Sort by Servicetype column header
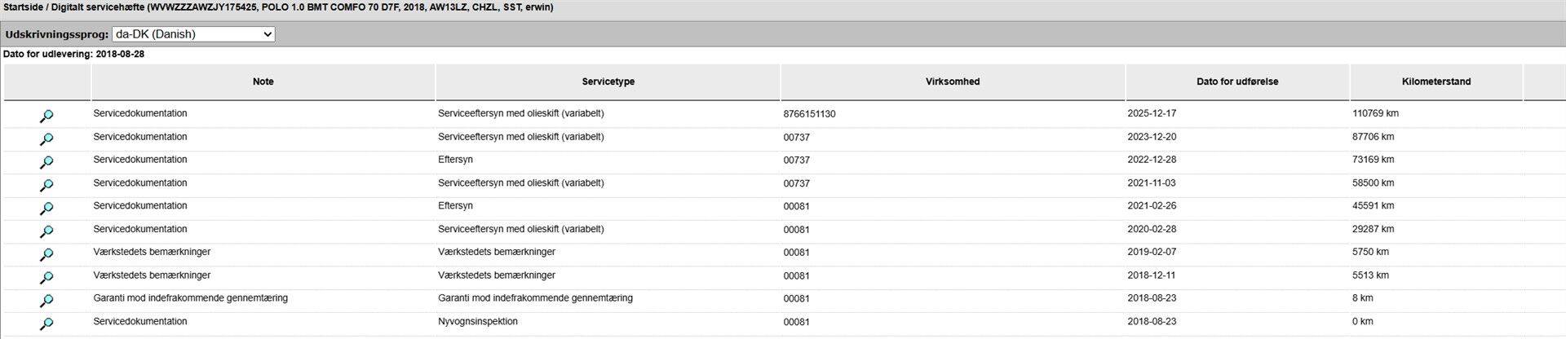 pyautogui.click(x=608, y=81)
